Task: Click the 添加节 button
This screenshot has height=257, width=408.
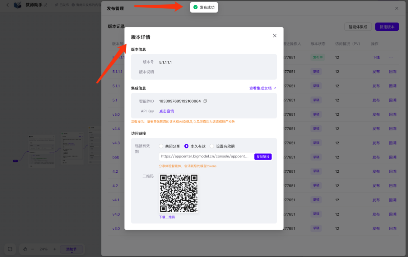Action: [x=71, y=249]
